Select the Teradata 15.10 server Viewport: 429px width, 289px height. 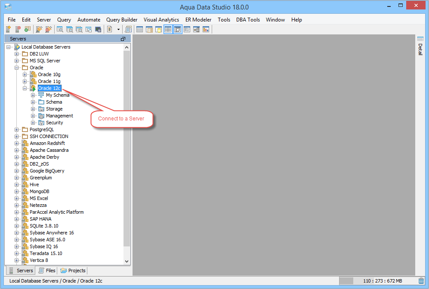tap(46, 253)
